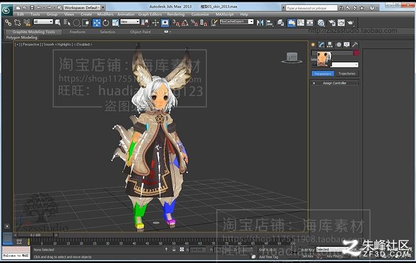Image resolution: width=416 pixels, height=263 pixels.
Task: Activate the Select and Rotate tool
Action: pos(106,23)
